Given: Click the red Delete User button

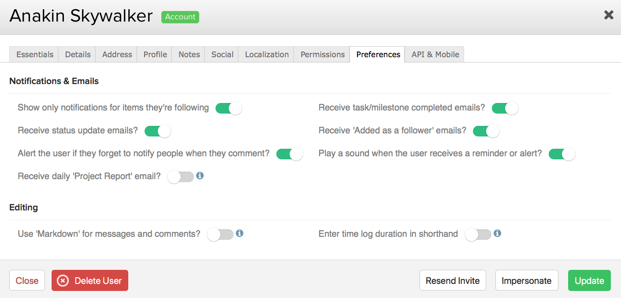Looking at the screenshot, I should point(90,280).
